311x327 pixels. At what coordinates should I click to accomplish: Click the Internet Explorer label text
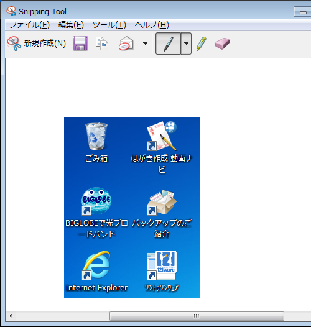coord(96,288)
